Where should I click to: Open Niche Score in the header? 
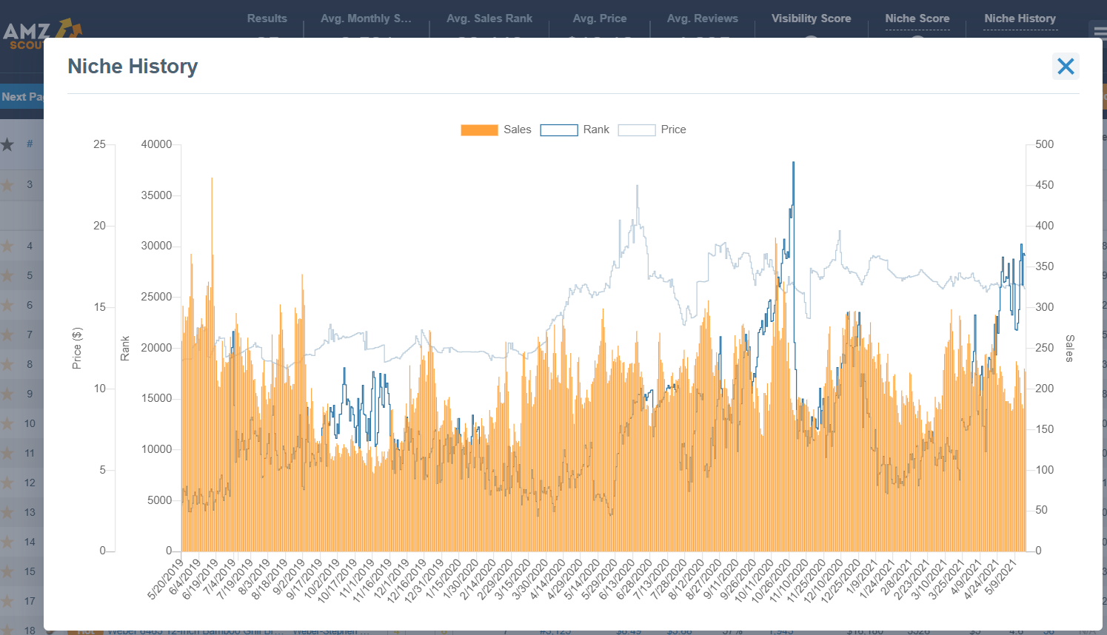click(917, 19)
